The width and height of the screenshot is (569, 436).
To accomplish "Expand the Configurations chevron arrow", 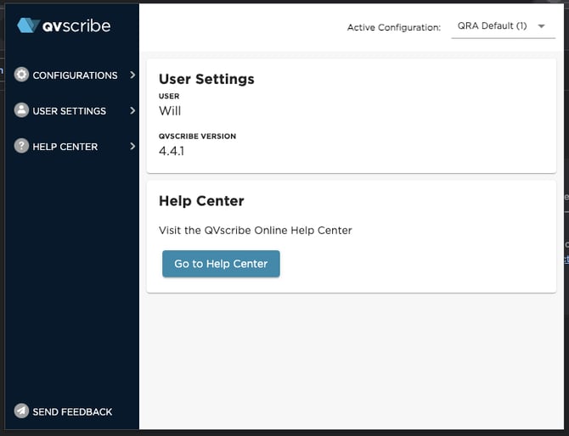I will pos(132,75).
